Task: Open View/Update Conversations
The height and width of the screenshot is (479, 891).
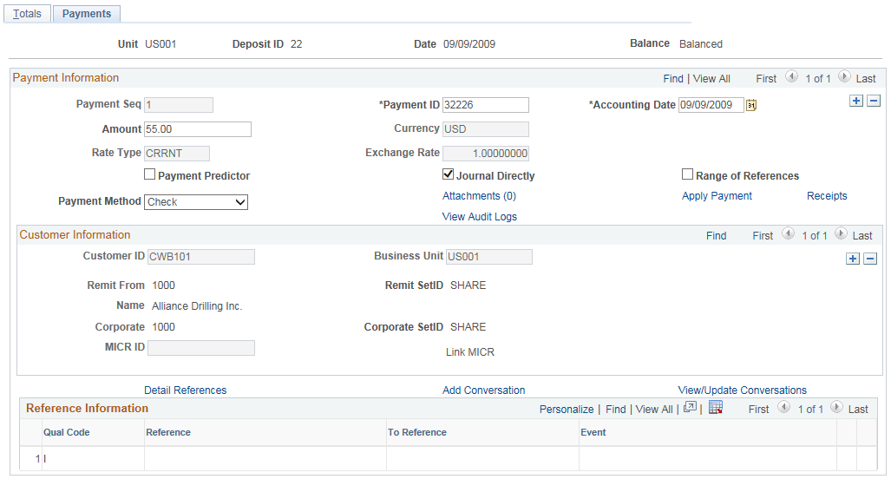Action: click(742, 390)
